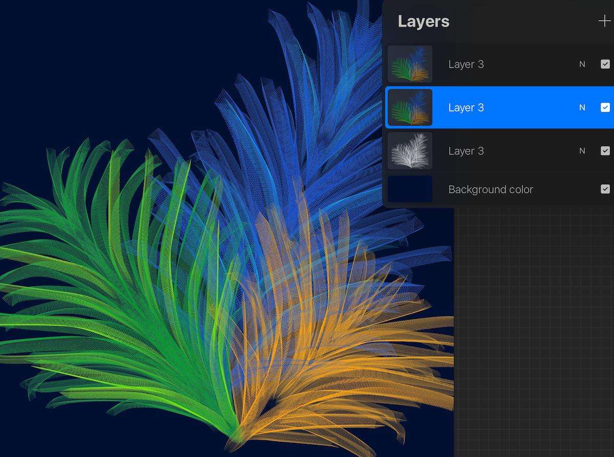Hide the topmost Layer 3 via its checkbox
This screenshot has height=457, width=614.
[605, 64]
